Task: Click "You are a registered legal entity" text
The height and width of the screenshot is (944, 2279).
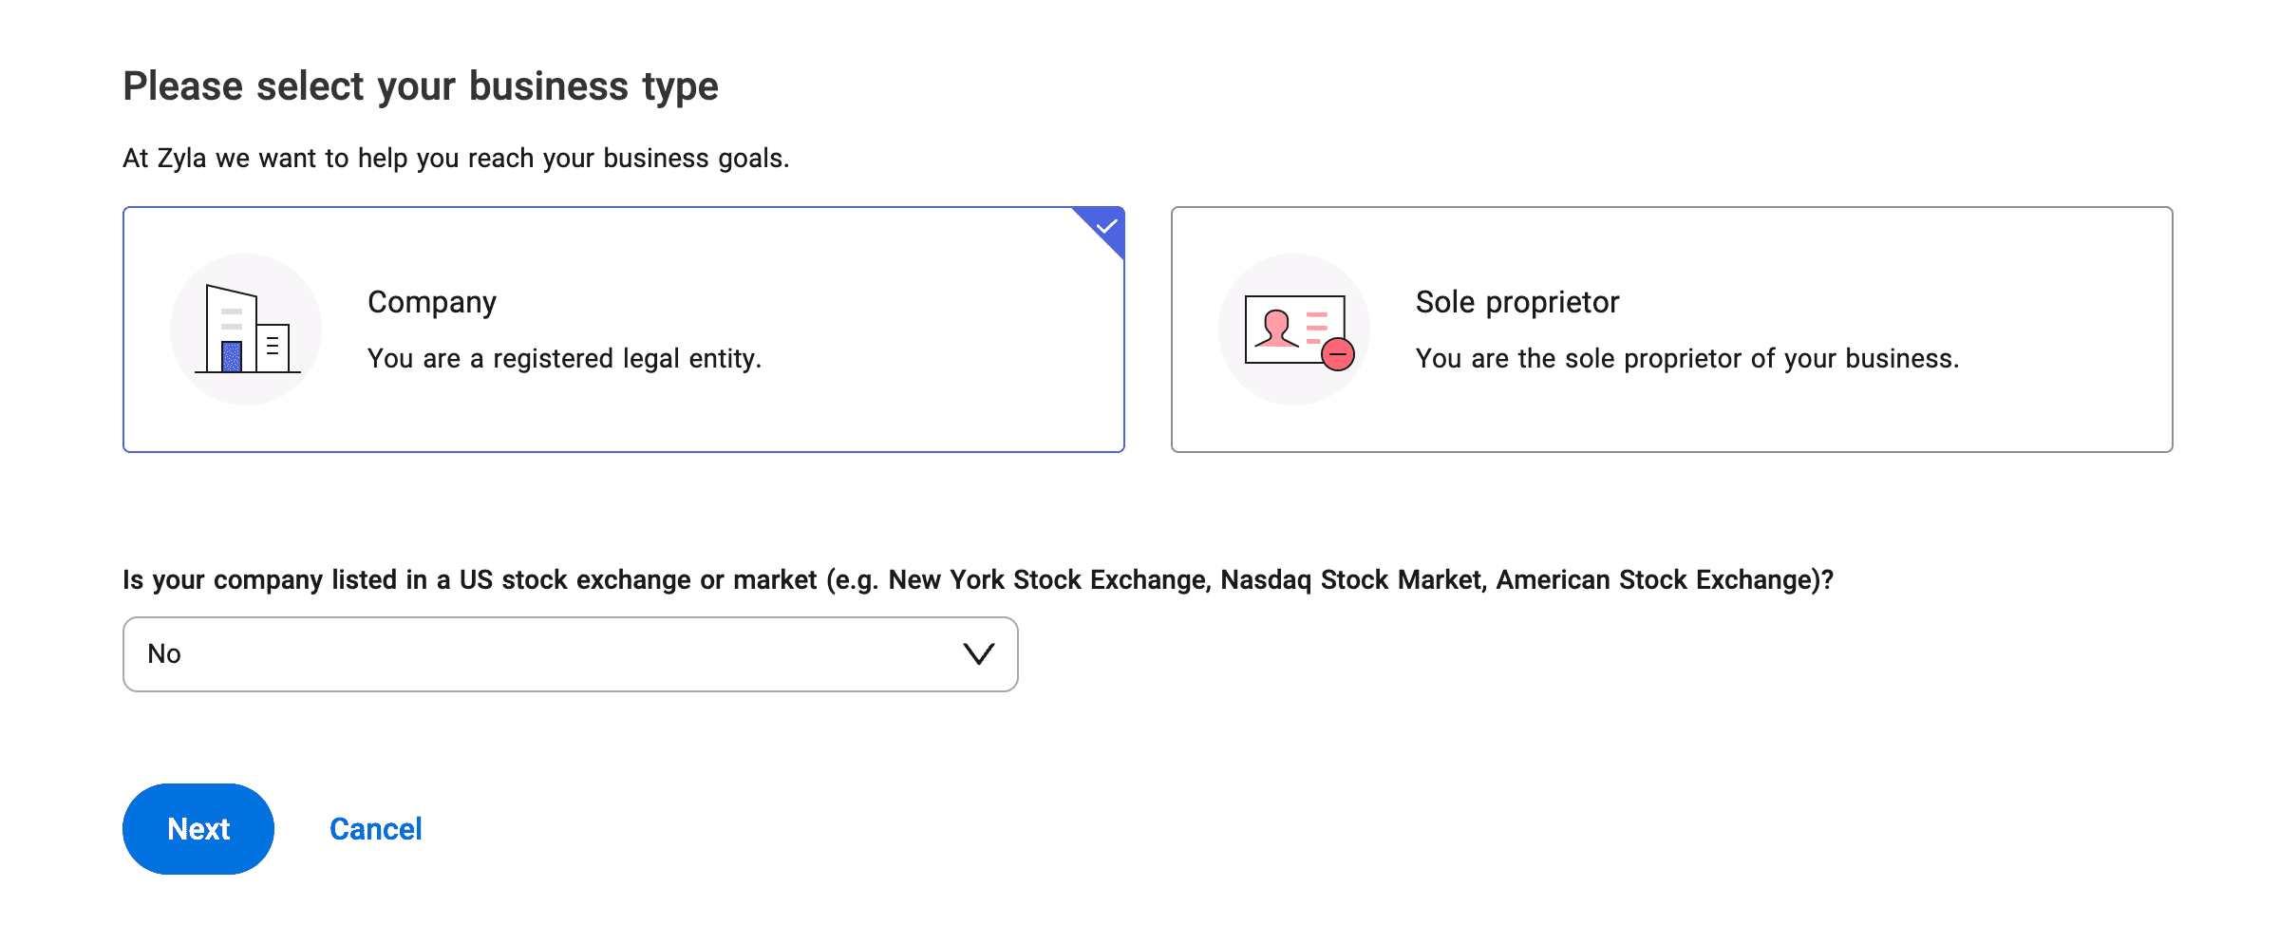Action: (x=564, y=359)
